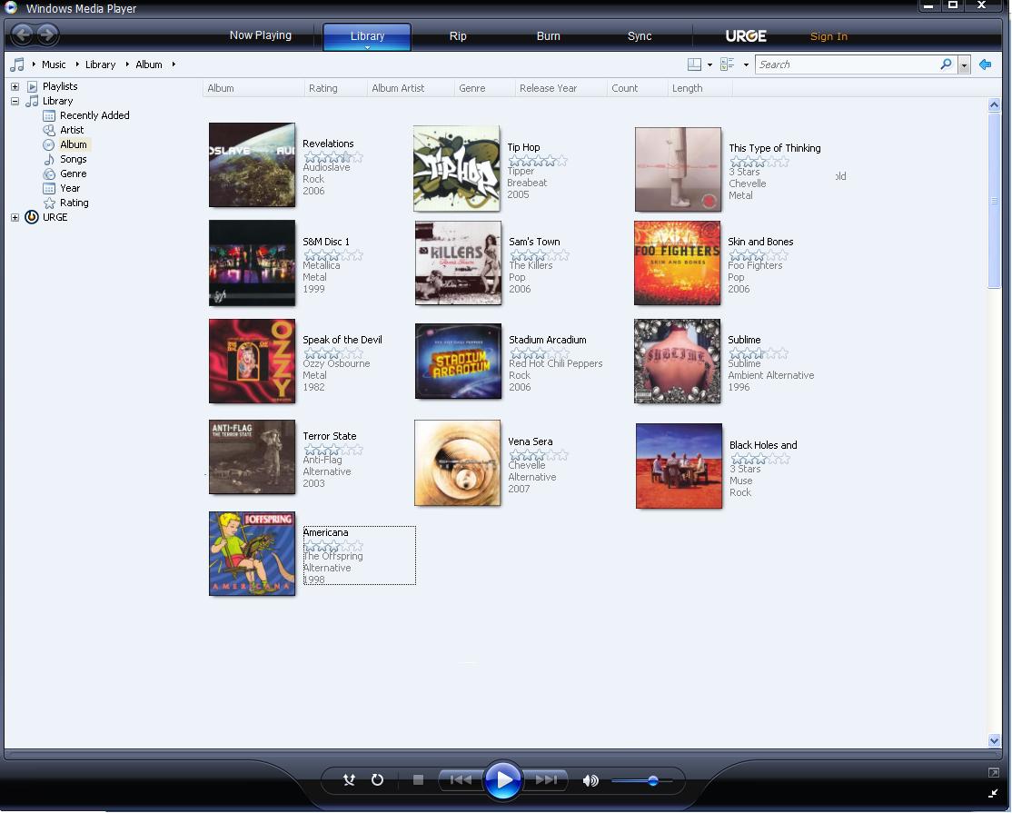Switch to full screen view icon
The height and width of the screenshot is (813, 1012).
click(x=993, y=772)
